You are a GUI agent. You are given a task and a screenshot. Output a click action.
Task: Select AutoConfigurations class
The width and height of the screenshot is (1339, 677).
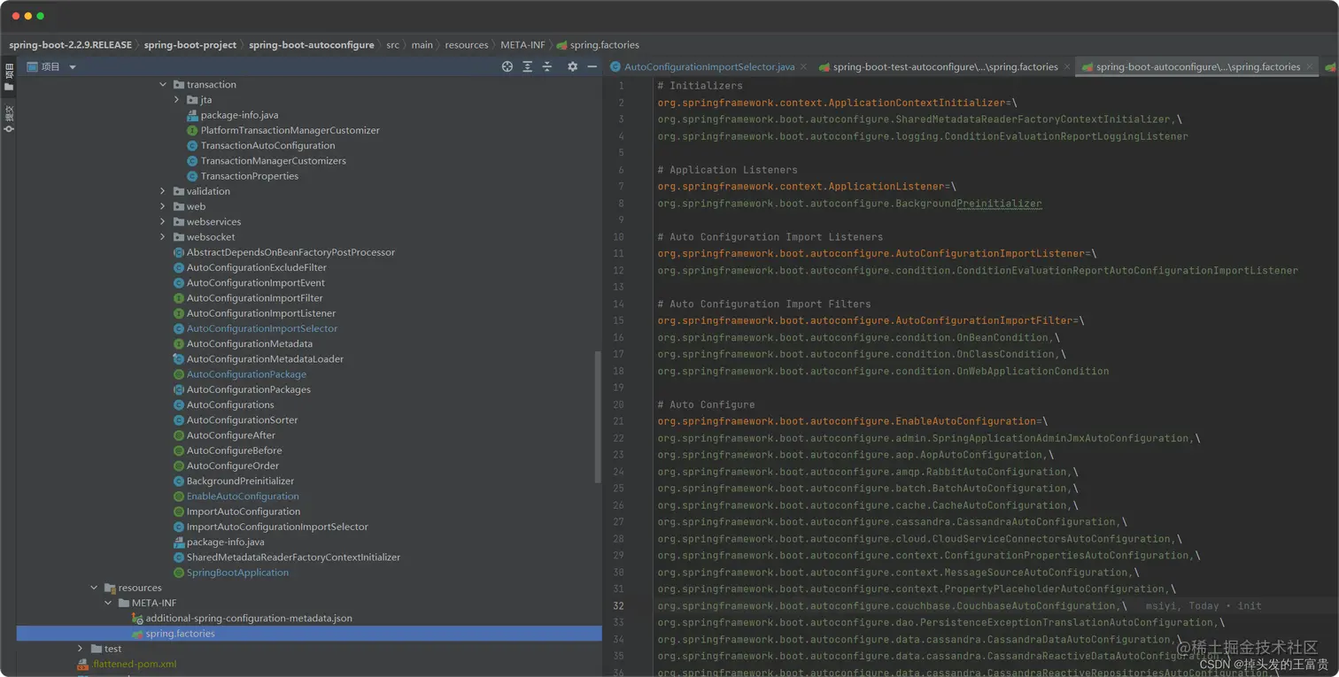230,404
